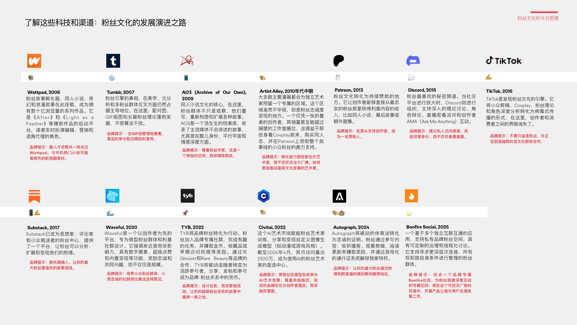Select the heading Bonfire Social, 2025
577x325 pixels.
(428, 227)
